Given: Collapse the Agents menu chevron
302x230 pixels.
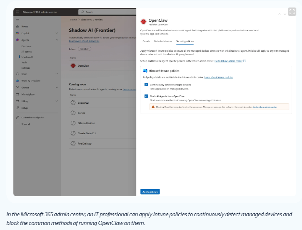Looking at the screenshot, I should (x=57, y=40).
